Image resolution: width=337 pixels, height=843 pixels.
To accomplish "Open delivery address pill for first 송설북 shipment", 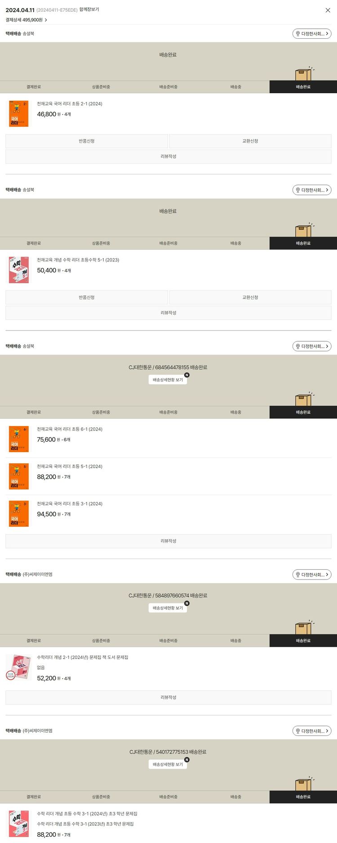I will [x=312, y=34].
